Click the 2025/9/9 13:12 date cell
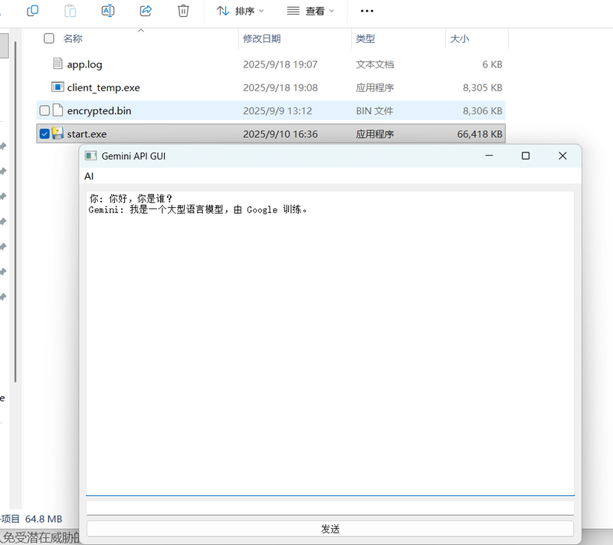This screenshot has width=613, height=545. click(x=277, y=111)
